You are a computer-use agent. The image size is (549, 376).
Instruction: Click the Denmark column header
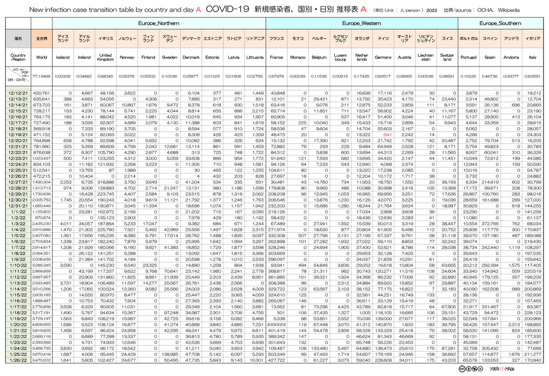tap(190, 58)
